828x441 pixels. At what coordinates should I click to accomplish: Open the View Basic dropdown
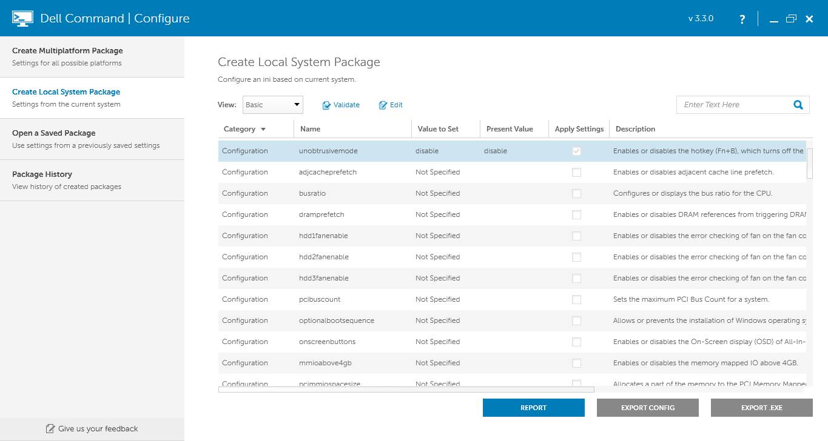point(272,105)
